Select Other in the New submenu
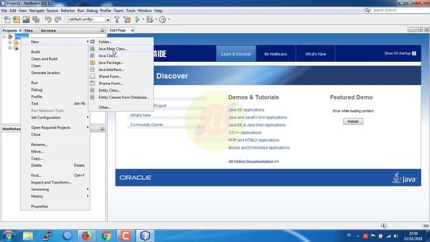 click(x=121, y=108)
